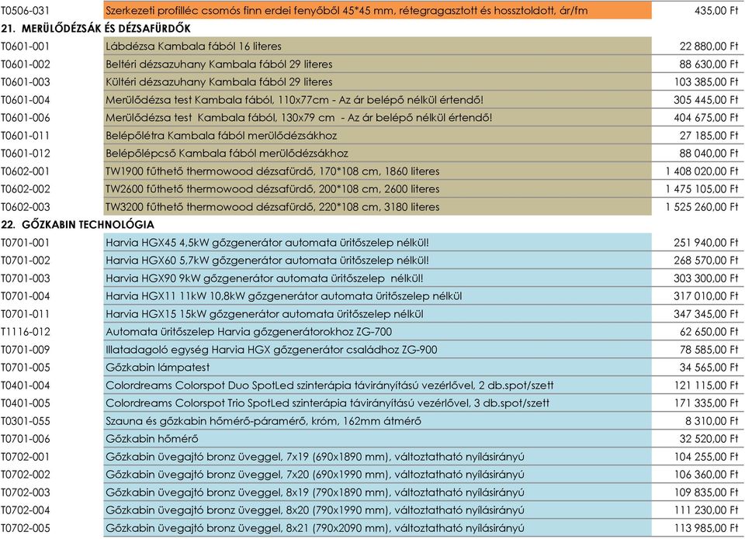Select Szauna és gőzkabin hőmérő-páramérő row
Viewport: 745px width, 539px height.
point(378,421)
